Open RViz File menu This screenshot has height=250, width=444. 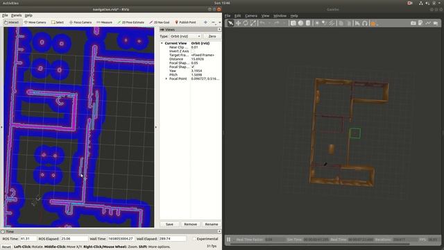point(5,15)
